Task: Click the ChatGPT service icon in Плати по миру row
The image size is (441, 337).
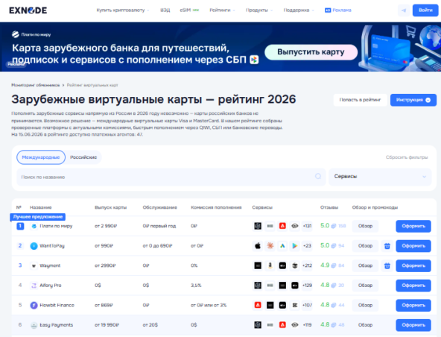Action: (258, 226)
